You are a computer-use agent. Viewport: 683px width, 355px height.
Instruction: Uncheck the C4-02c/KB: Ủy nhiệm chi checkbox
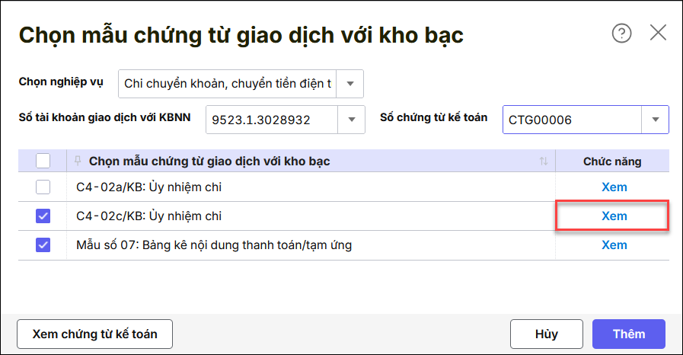pos(43,216)
